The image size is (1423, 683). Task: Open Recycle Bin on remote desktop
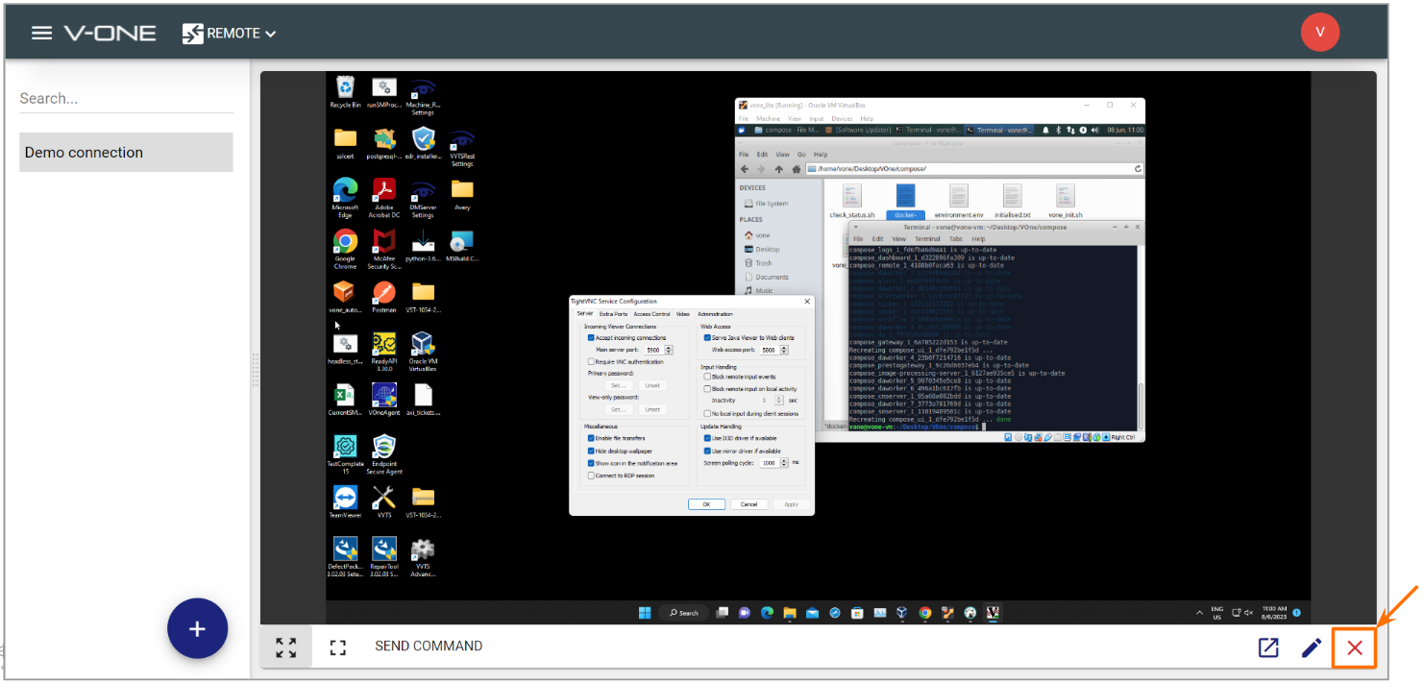[345, 93]
